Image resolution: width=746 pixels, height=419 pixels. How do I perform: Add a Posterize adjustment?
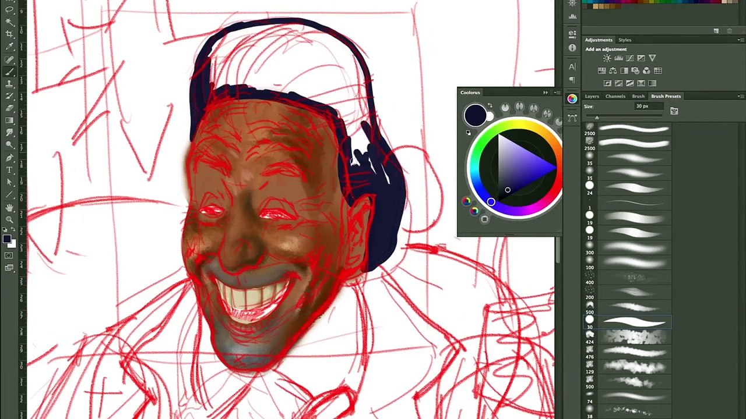point(618,83)
